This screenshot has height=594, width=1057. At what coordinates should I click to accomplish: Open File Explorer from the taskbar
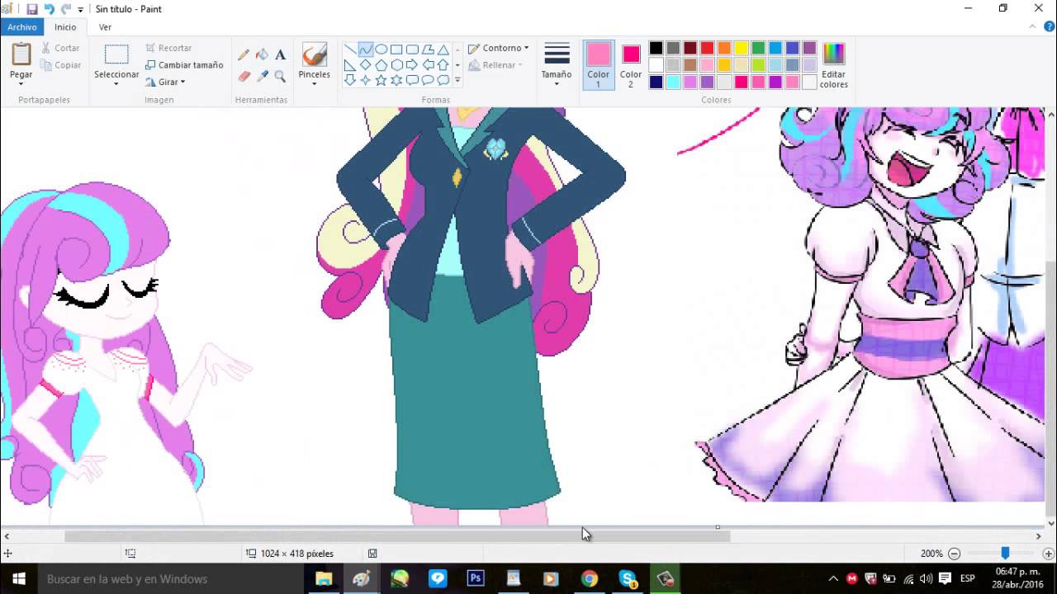point(324,578)
